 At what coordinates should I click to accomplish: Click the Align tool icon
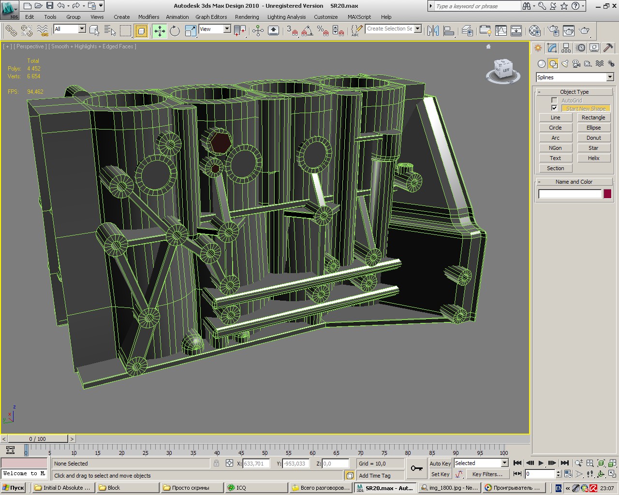pos(449,31)
